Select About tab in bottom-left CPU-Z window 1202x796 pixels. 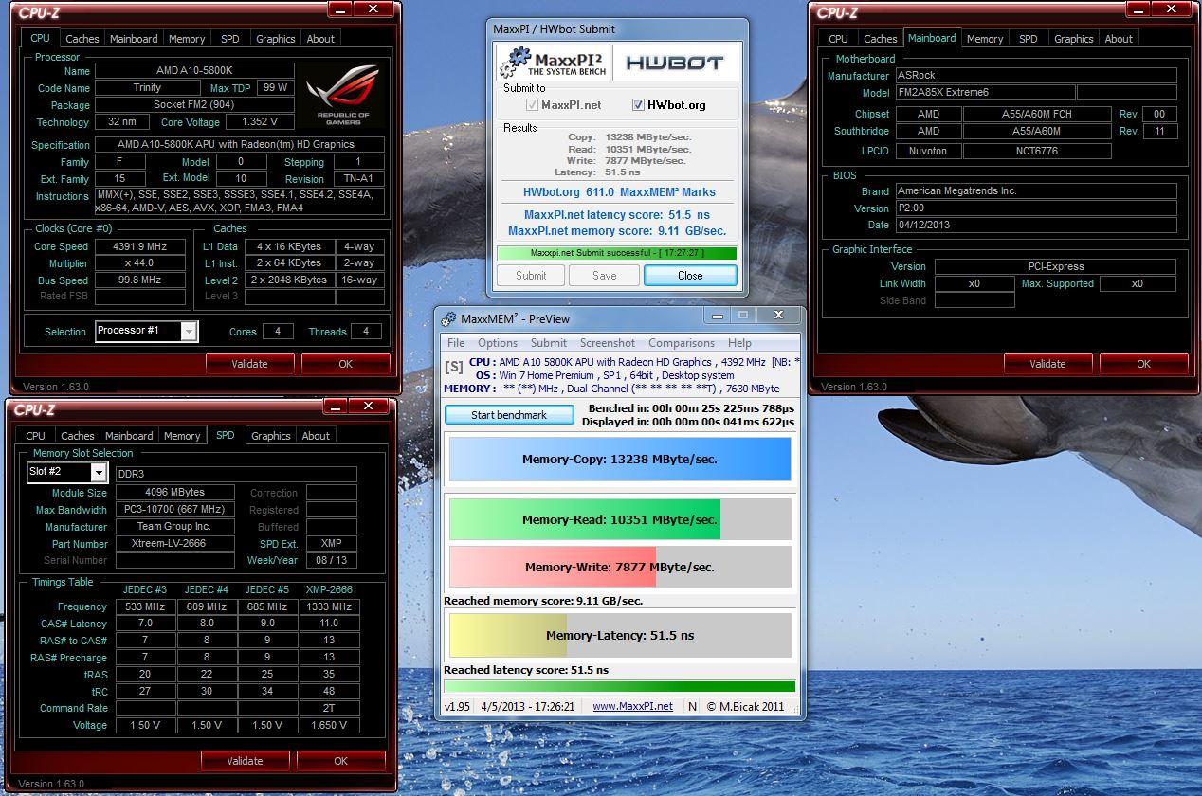pos(316,436)
